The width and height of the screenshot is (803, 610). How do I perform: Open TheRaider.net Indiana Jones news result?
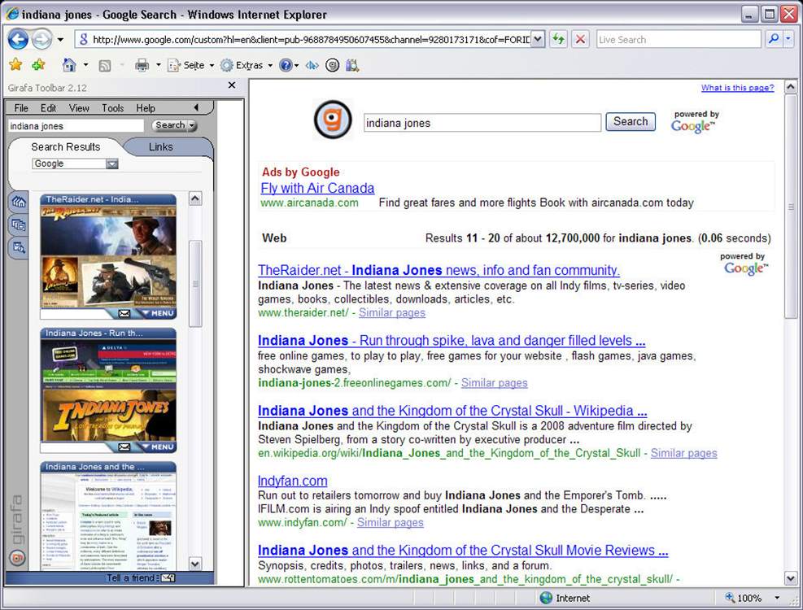pyautogui.click(x=439, y=270)
